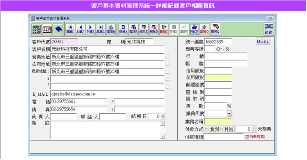Add a new customer record (新增)

click(x=123, y=29)
